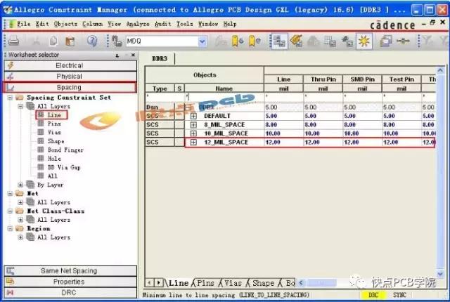Click the resistor-shaped toolbar icon

tap(403, 41)
